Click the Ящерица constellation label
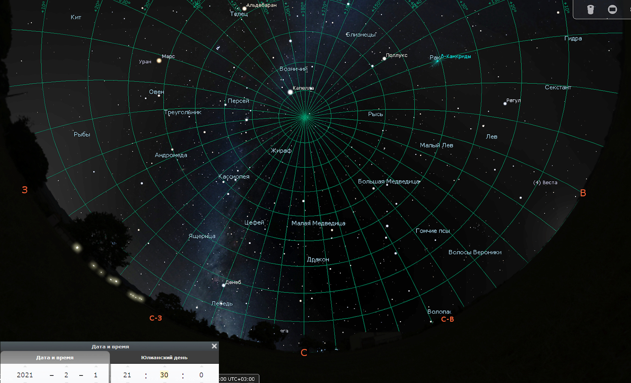The height and width of the screenshot is (383, 631). point(202,236)
